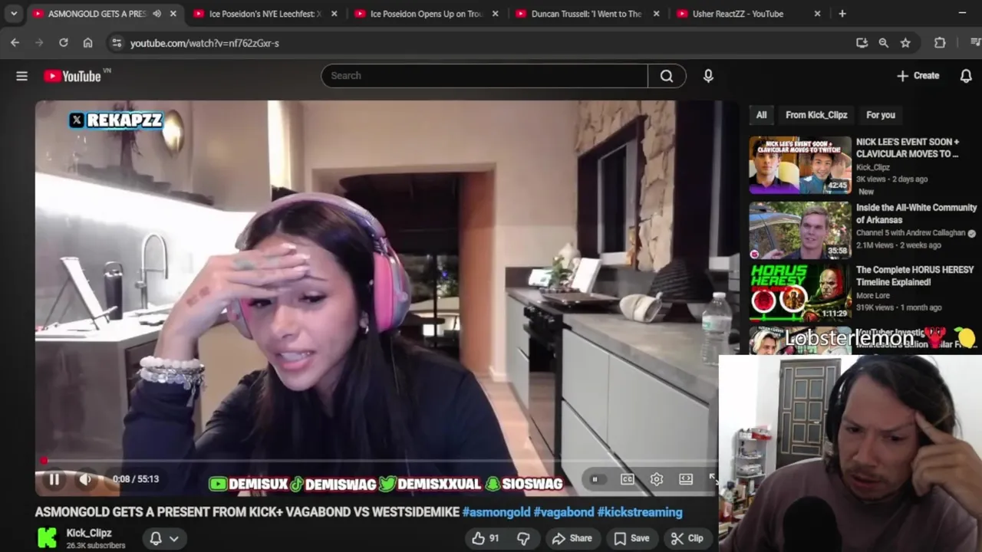Close the Duncan Trussell browser tab

656,14
